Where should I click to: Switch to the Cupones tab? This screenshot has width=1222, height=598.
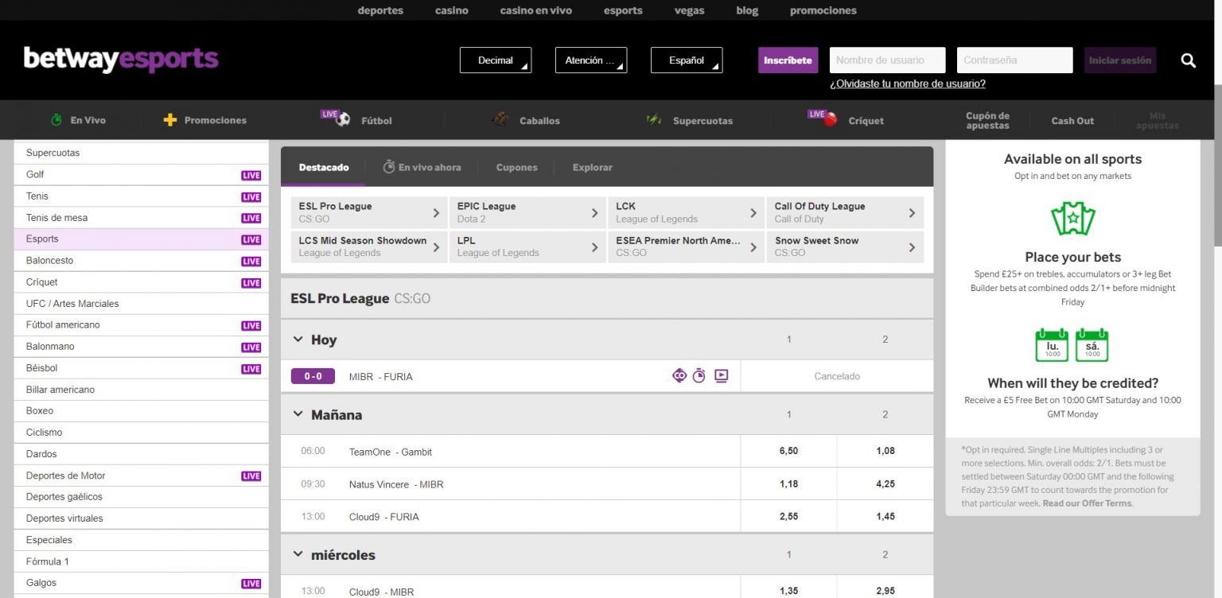point(517,167)
